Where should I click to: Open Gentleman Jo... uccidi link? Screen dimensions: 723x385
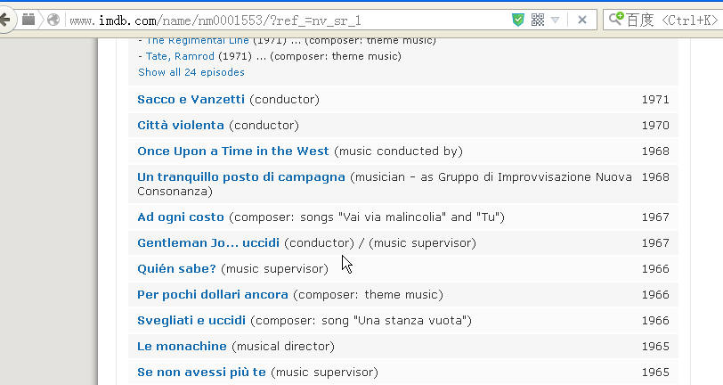(x=208, y=242)
